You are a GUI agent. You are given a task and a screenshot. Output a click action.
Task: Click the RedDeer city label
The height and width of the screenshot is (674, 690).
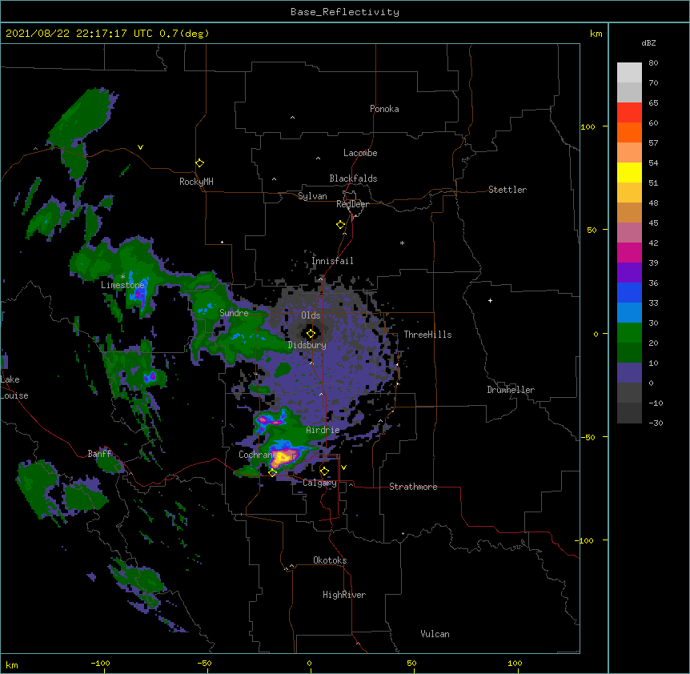pos(352,204)
